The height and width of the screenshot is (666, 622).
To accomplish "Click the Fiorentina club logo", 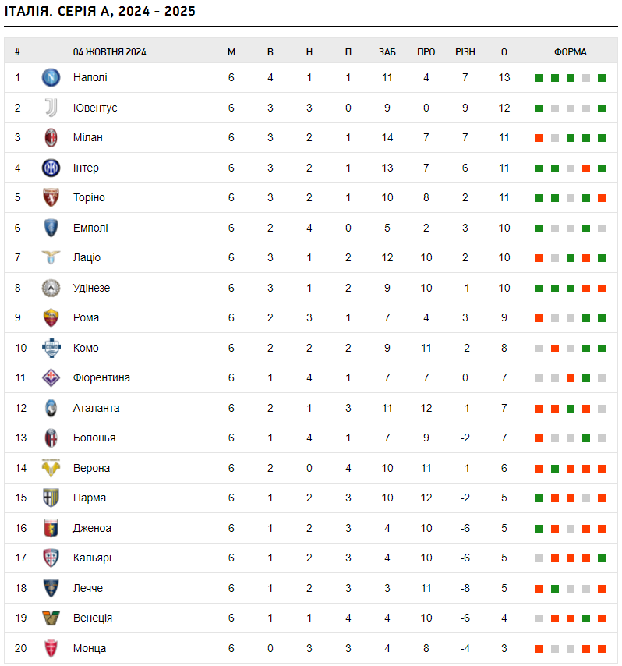I will [51, 377].
